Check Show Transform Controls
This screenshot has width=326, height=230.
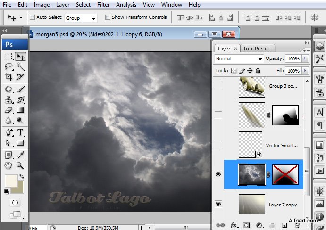108,17
